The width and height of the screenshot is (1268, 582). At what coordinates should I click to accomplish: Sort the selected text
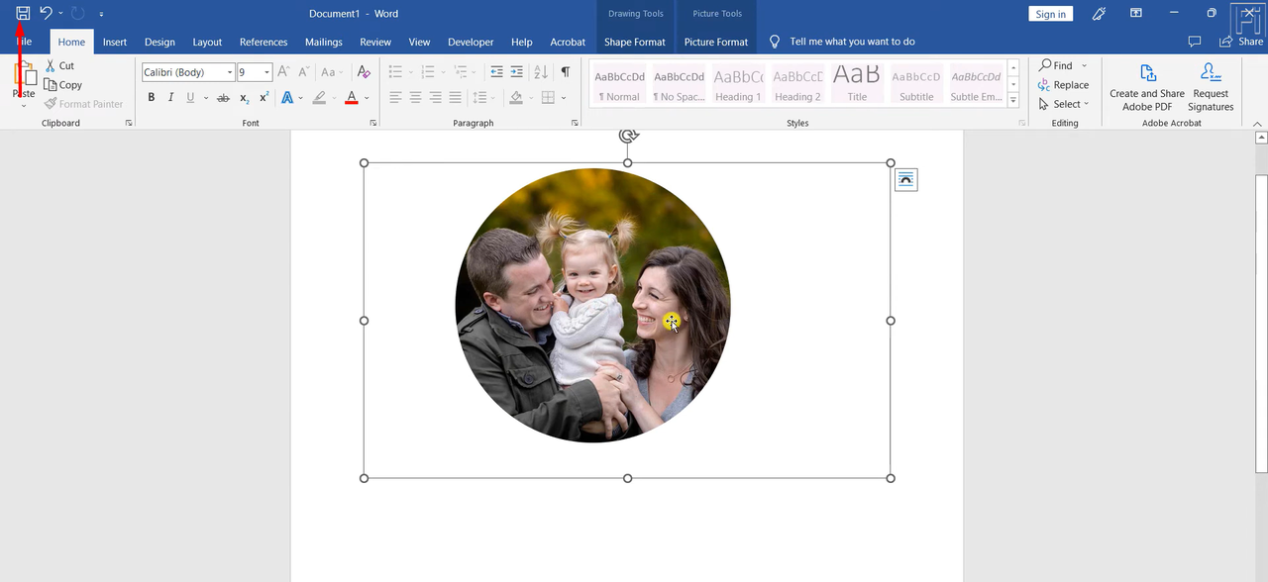pyautogui.click(x=540, y=71)
